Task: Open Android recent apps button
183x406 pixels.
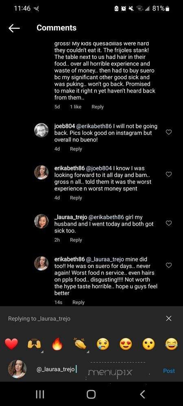Action: (x=40, y=394)
